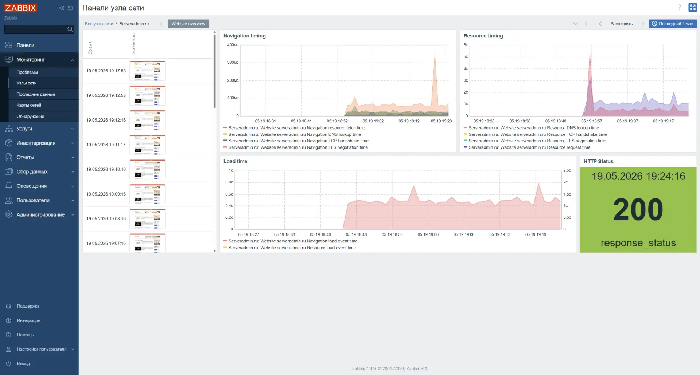
Task: Open the screenshot thumbnail from 19:17:53
Action: point(147,71)
